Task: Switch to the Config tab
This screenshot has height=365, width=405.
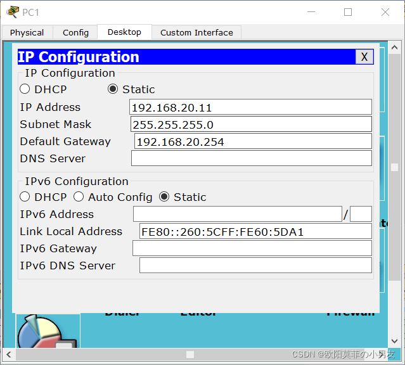Action: (75, 32)
